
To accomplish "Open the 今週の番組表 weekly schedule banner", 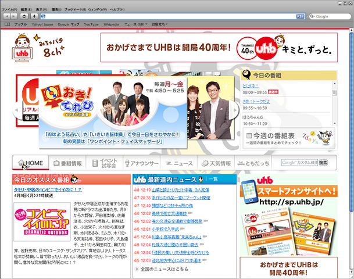I will click(289, 138).
